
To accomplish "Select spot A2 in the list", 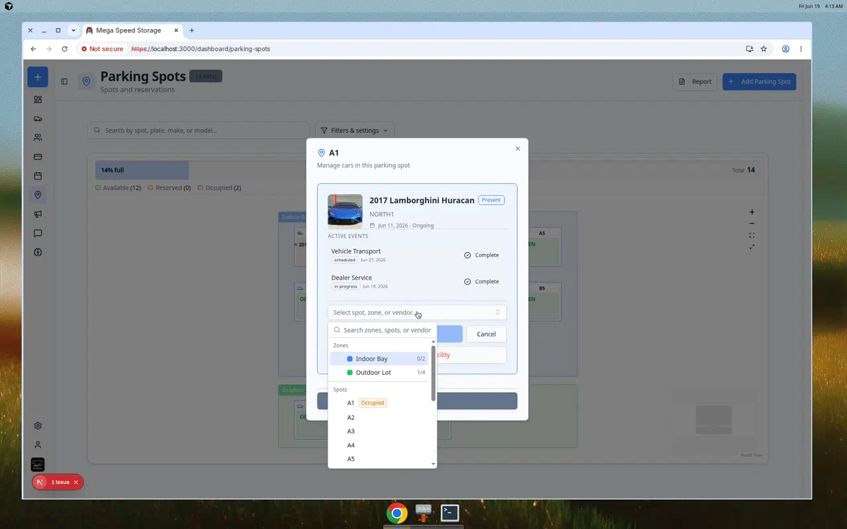I will [x=379, y=417].
